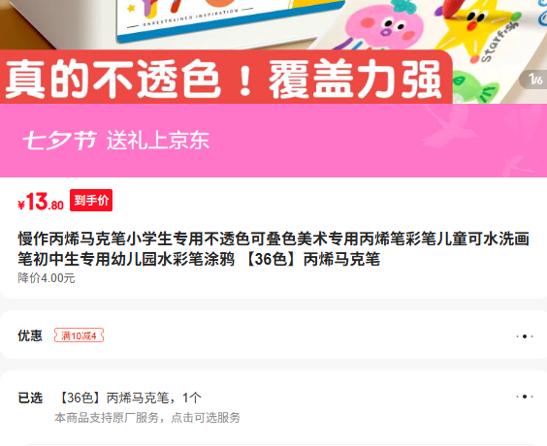Viewport: 547px width, 446px height.
Task: Tap the 满10减4 coupon tag
Action: pyautogui.click(x=79, y=335)
